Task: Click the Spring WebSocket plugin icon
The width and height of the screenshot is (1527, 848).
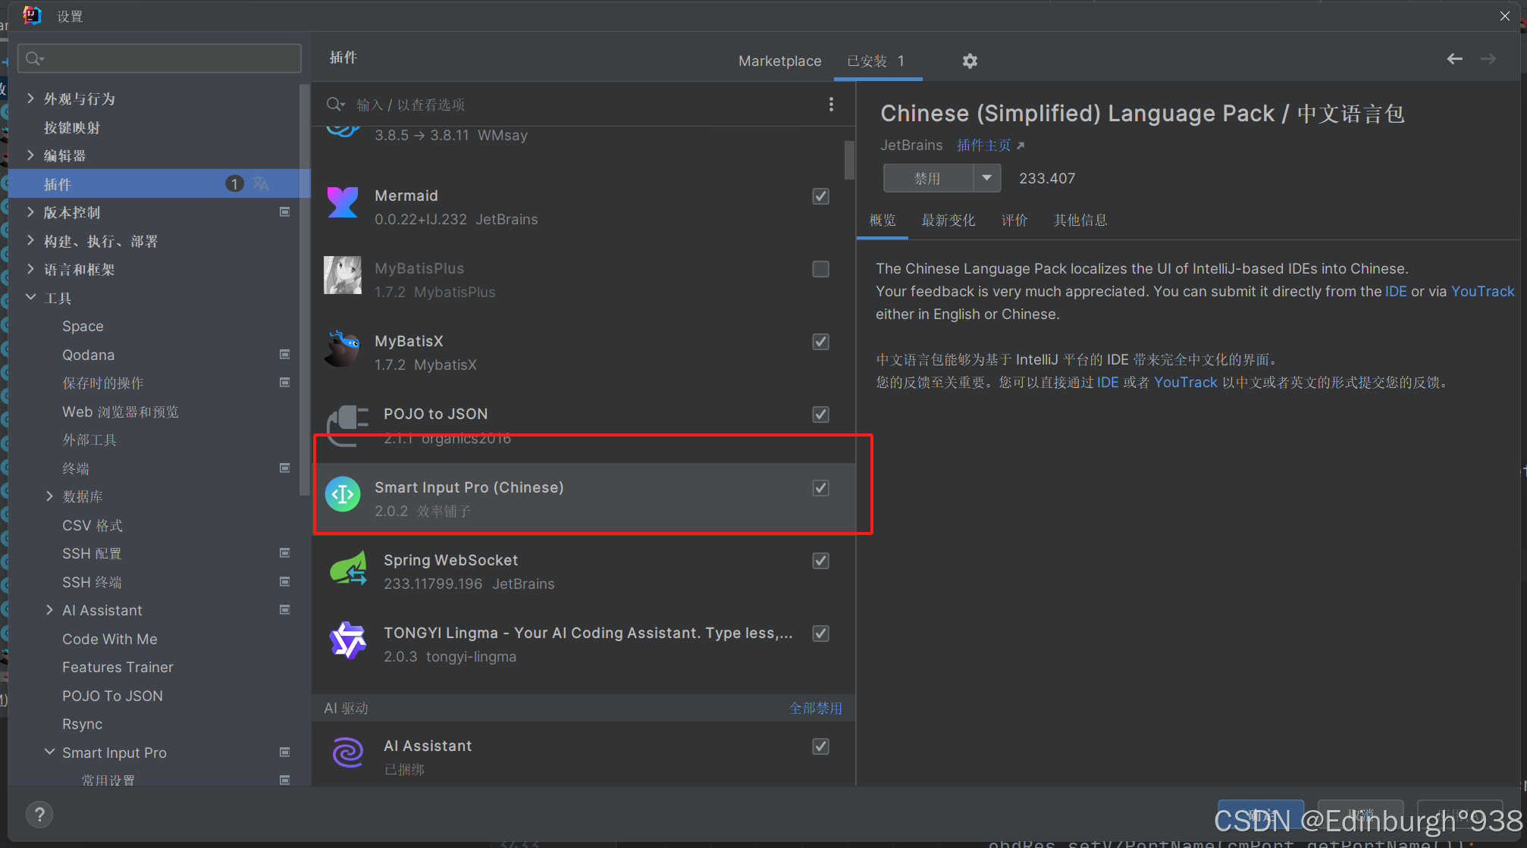Action: tap(348, 568)
